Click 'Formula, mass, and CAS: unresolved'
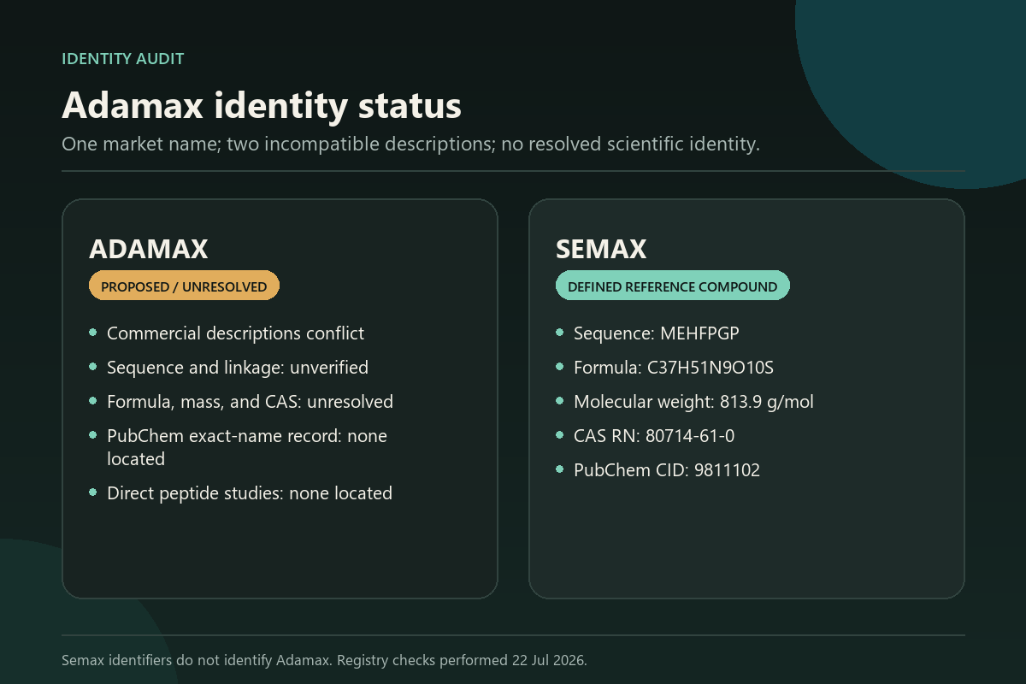The image size is (1026, 684). click(250, 402)
